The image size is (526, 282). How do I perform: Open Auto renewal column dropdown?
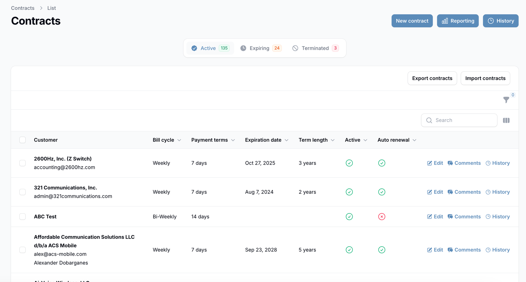coord(414,140)
